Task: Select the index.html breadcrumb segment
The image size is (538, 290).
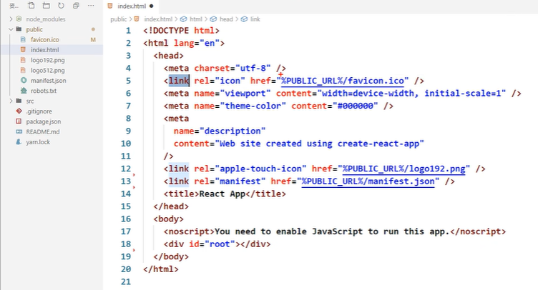Action: click(158, 19)
